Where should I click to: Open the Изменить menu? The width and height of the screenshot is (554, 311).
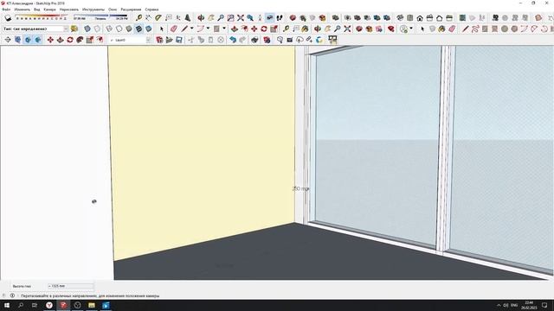pos(22,10)
